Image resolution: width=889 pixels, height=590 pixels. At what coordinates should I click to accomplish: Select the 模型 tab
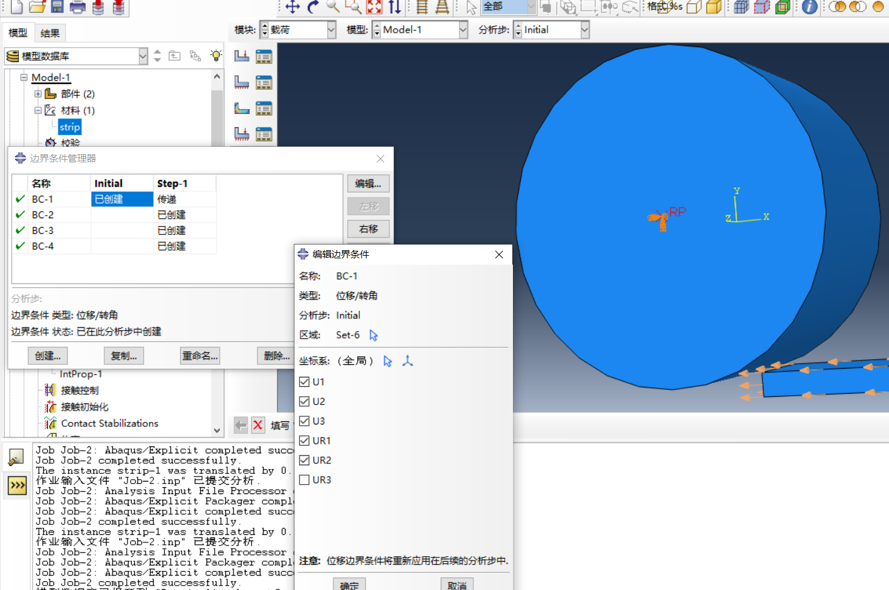[18, 33]
